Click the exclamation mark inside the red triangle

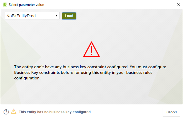tap(91, 51)
